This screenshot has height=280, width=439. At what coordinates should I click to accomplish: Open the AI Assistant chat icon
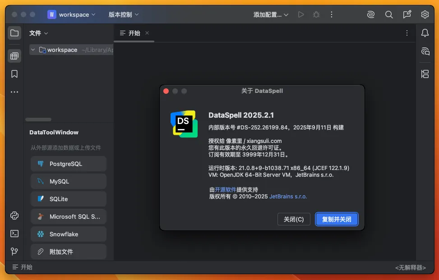(425, 51)
